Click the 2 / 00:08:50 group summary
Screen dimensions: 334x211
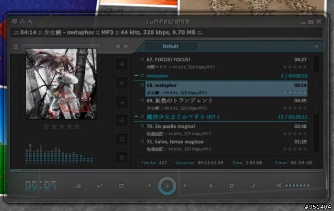coord(294,76)
